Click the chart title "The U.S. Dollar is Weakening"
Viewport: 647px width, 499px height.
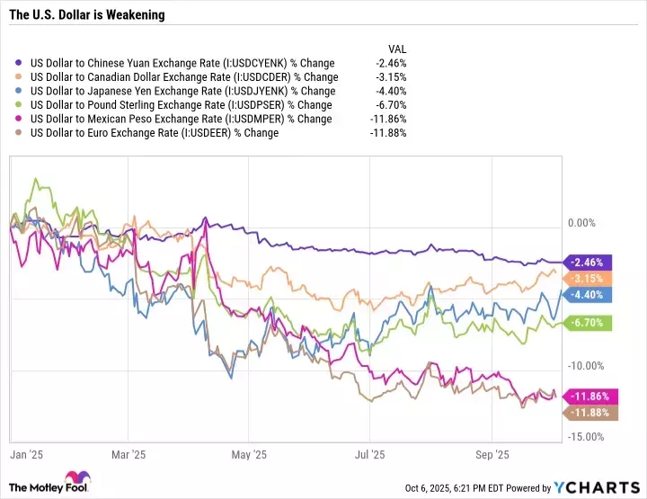pos(81,16)
